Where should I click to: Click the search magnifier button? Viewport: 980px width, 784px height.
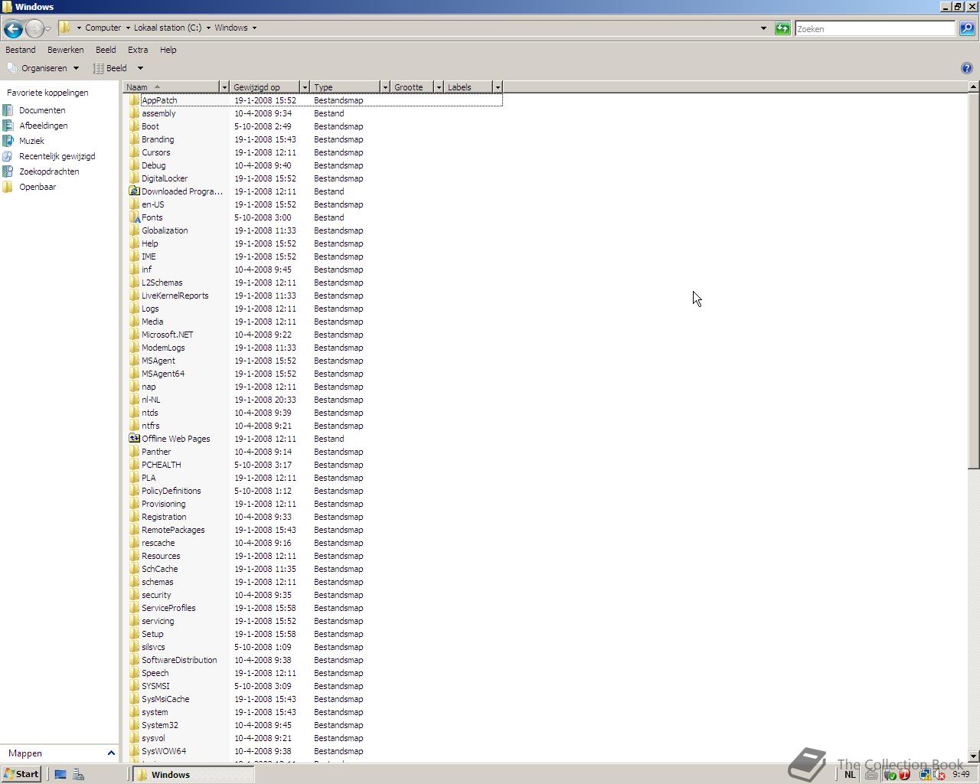click(x=967, y=28)
